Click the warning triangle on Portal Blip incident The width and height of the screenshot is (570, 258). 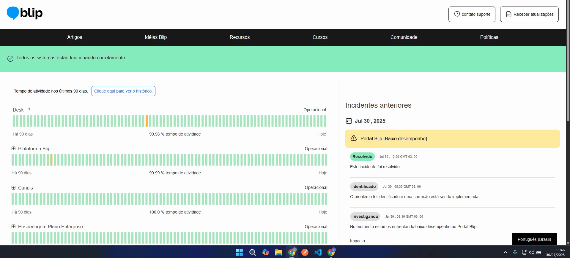(354, 138)
